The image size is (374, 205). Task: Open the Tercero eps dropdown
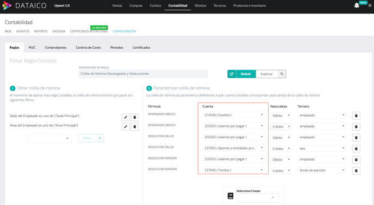click(321, 149)
